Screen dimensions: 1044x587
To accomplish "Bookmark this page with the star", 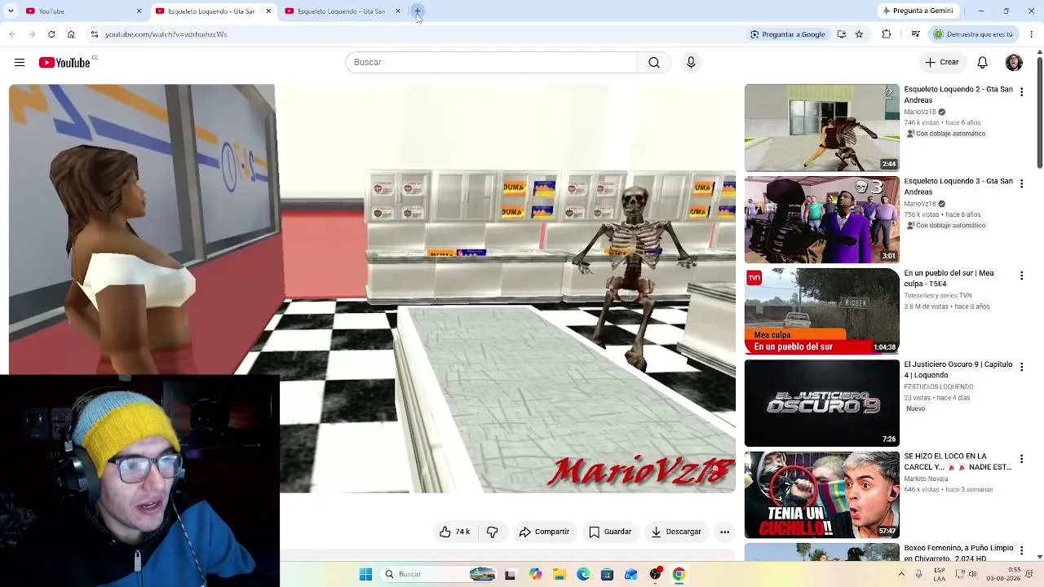I will (859, 34).
